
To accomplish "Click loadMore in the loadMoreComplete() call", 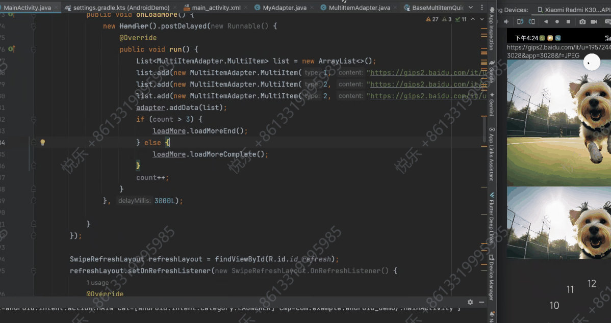I will click(169, 154).
